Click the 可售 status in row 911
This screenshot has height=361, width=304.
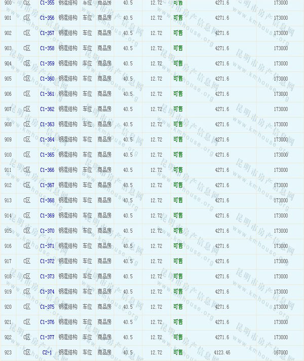[178, 170]
